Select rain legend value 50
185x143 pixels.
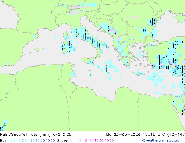pos(53,141)
